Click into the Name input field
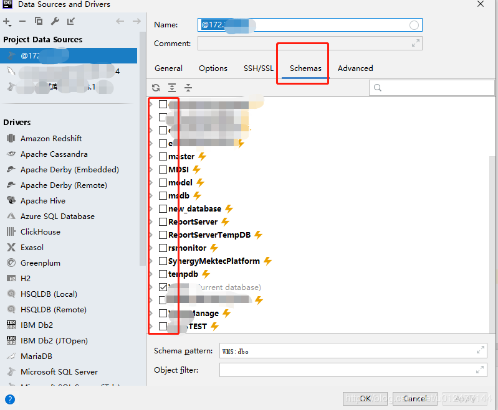Image resolution: width=498 pixels, height=410 pixels. point(310,25)
